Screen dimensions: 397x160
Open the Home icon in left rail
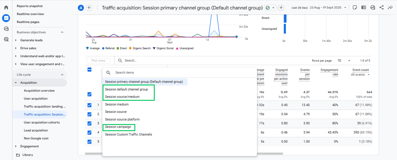(x=6, y=7)
